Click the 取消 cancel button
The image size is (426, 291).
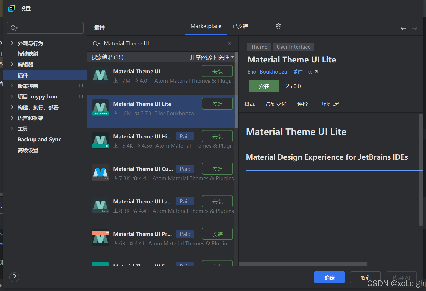[365, 278]
